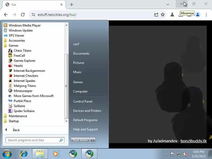
Task: Click the muted volume tray icon
Action: coord(185,154)
